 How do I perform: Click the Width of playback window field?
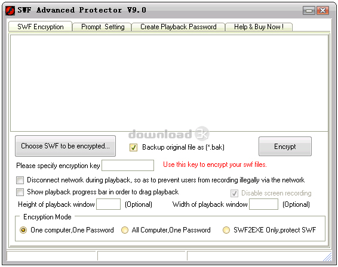(263, 204)
